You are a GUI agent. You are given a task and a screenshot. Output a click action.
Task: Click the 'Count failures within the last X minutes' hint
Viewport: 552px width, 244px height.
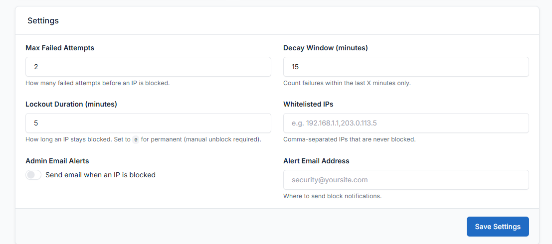pos(347,83)
